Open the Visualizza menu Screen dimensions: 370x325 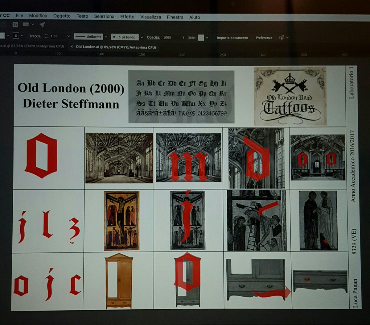click(x=150, y=17)
